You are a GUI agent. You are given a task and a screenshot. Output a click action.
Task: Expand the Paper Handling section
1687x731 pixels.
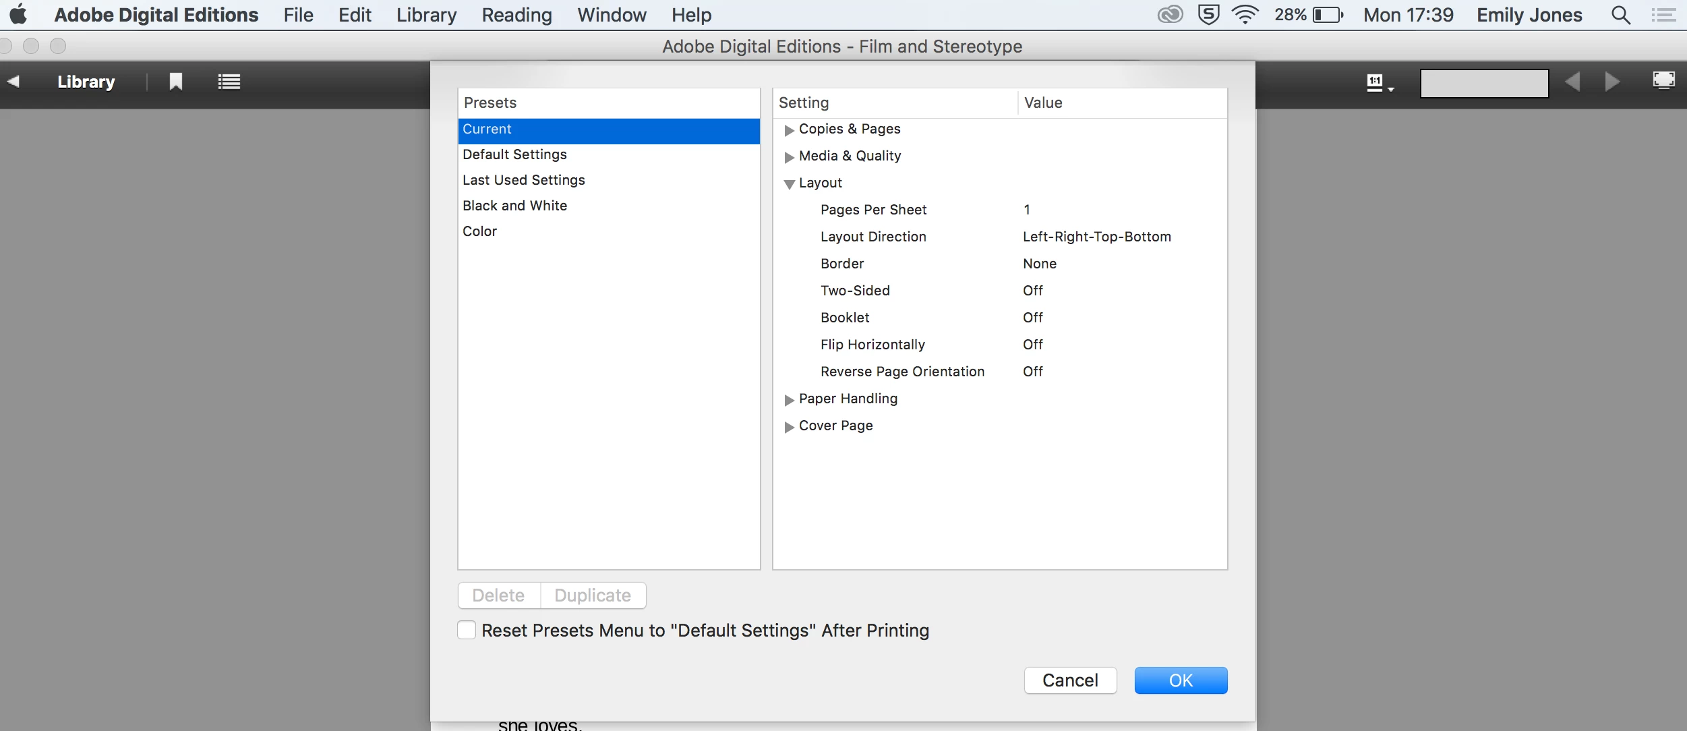pos(789,399)
